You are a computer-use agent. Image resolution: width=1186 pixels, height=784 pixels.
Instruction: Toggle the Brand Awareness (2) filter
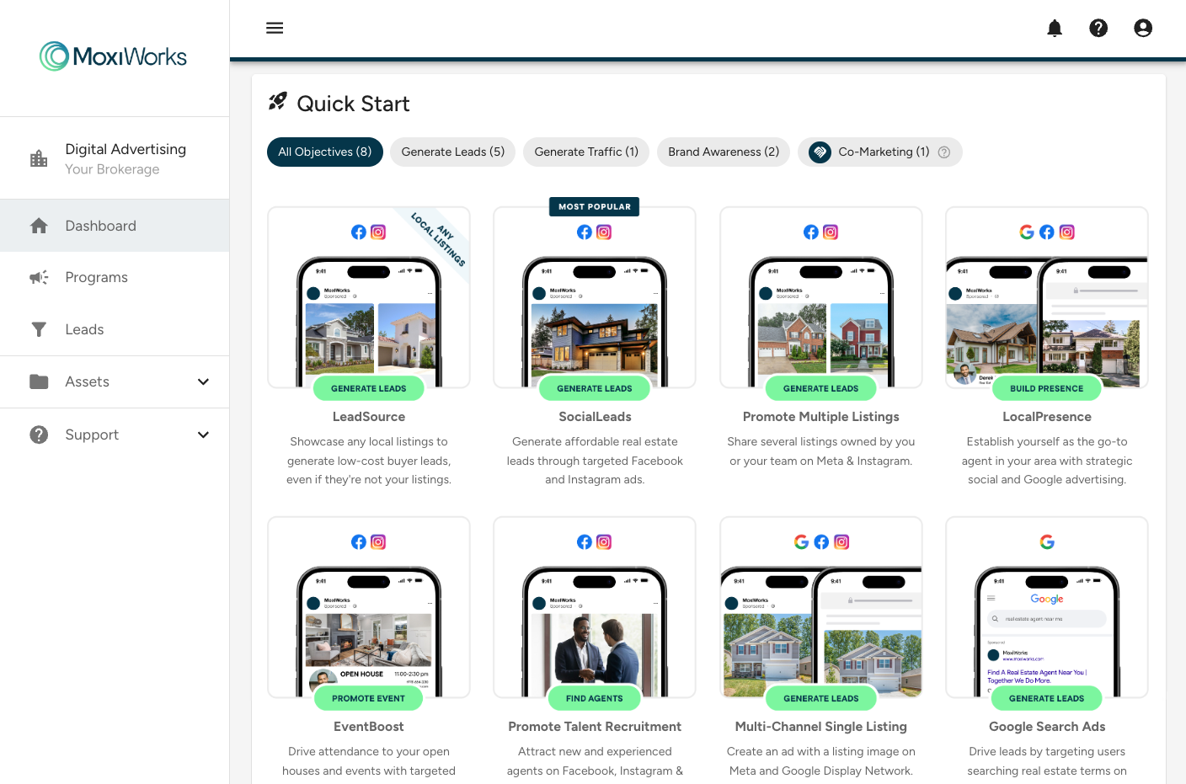(723, 152)
